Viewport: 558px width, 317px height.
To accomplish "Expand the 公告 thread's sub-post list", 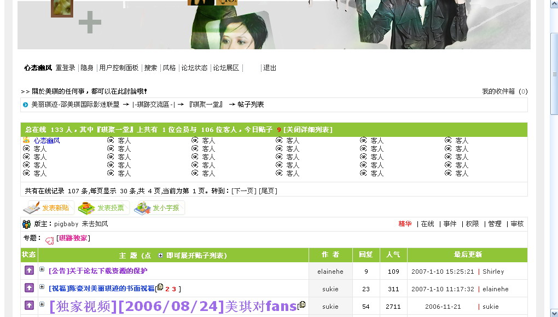I will (42, 269).
